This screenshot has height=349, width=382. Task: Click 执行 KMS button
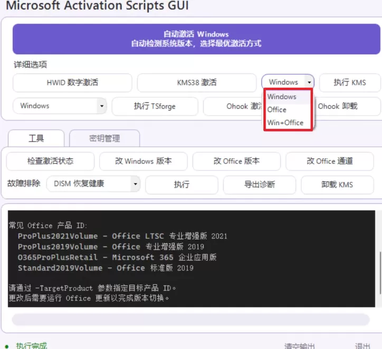(x=350, y=82)
